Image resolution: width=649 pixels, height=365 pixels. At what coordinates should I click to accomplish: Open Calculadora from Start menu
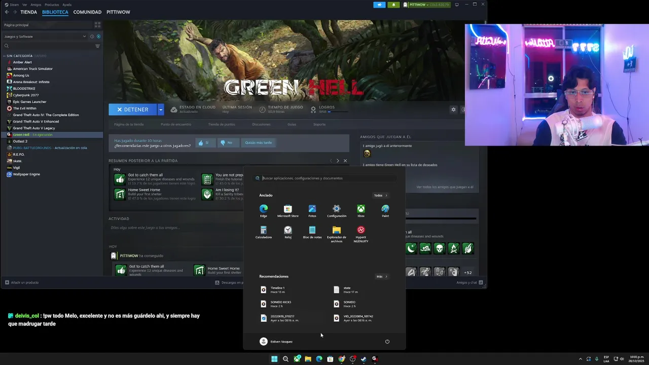(x=264, y=233)
